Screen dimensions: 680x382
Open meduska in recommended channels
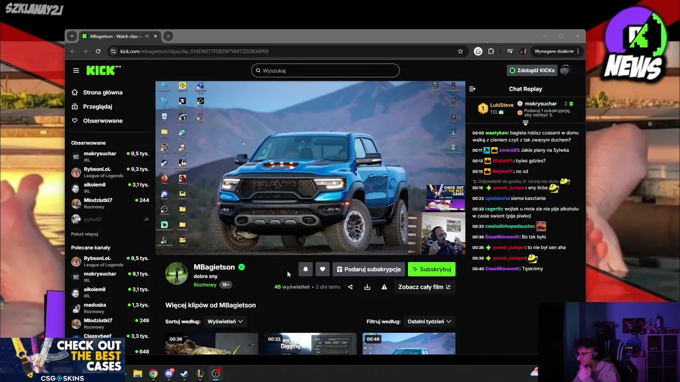click(110, 308)
